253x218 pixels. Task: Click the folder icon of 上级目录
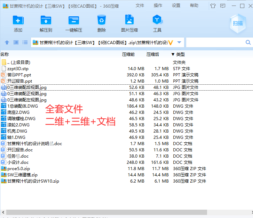point(4,62)
